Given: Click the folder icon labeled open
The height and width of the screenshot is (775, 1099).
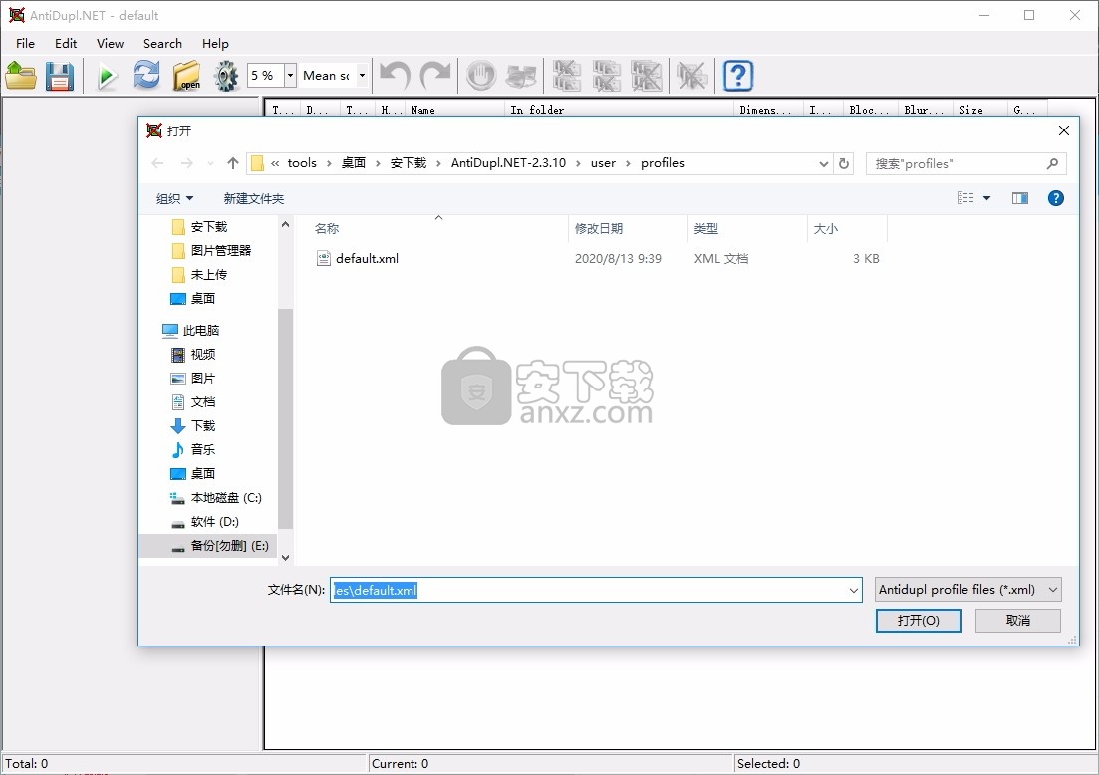Looking at the screenshot, I should (x=187, y=75).
